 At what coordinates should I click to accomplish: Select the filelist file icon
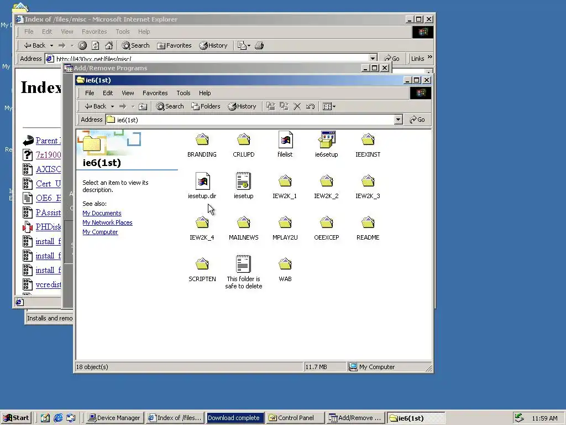tap(285, 144)
